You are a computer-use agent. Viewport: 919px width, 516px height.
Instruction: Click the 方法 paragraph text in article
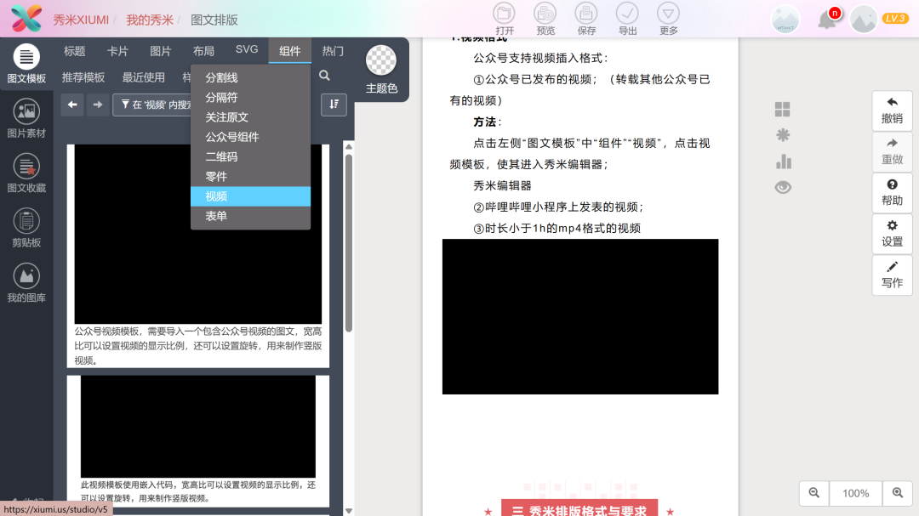pos(488,122)
